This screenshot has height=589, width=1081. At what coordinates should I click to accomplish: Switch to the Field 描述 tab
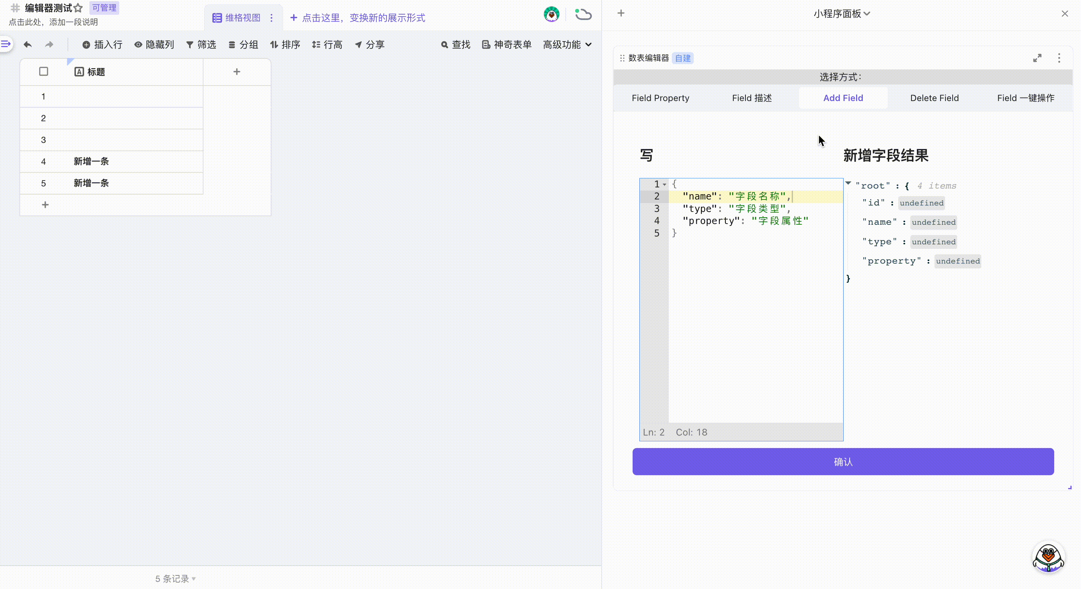[x=751, y=98]
